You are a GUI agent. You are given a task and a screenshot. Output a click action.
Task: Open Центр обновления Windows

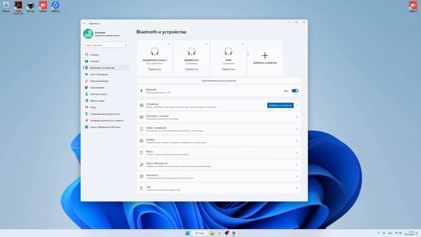pos(106,127)
